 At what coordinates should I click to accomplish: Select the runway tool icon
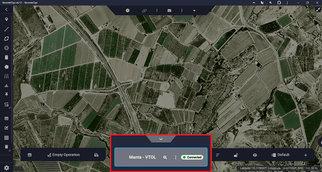click(6, 76)
